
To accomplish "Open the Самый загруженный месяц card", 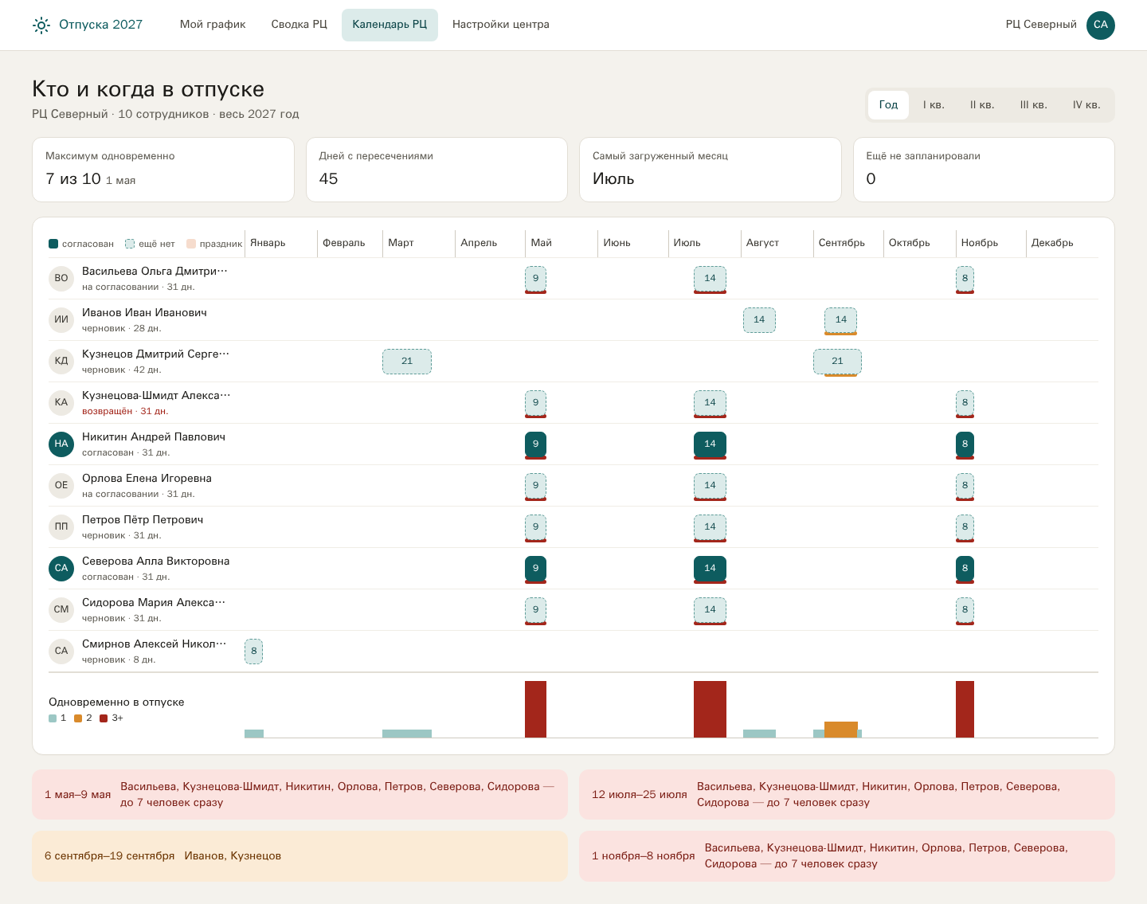I will [x=711, y=170].
